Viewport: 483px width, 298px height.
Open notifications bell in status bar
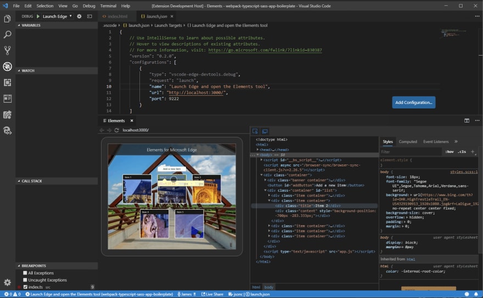(476, 294)
